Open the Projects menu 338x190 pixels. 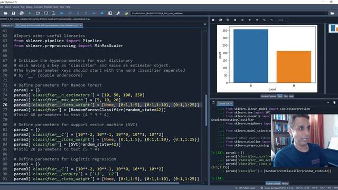[48, 7]
